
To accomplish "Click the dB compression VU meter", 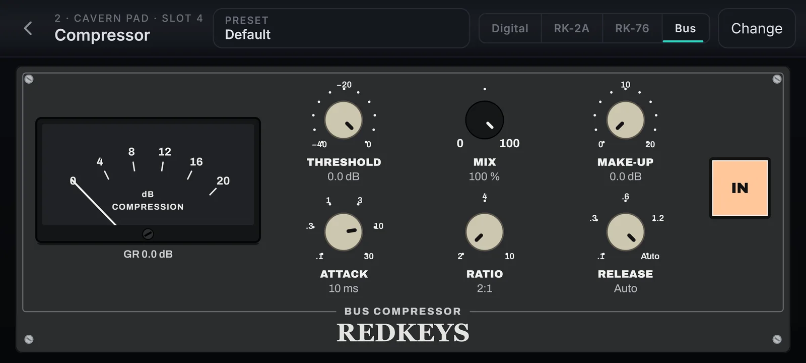I will (x=148, y=180).
